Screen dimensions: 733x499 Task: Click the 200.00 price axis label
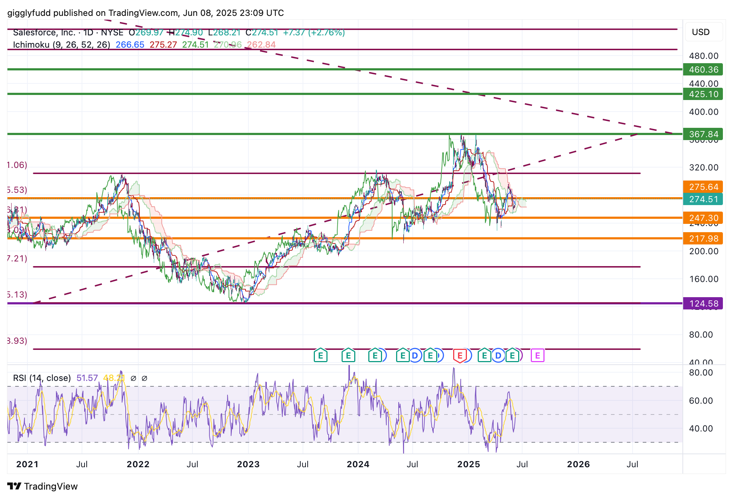click(x=704, y=251)
